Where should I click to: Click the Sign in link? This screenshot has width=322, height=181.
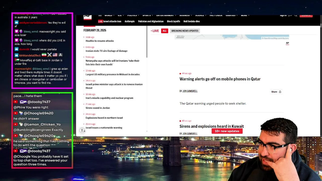(283, 16)
